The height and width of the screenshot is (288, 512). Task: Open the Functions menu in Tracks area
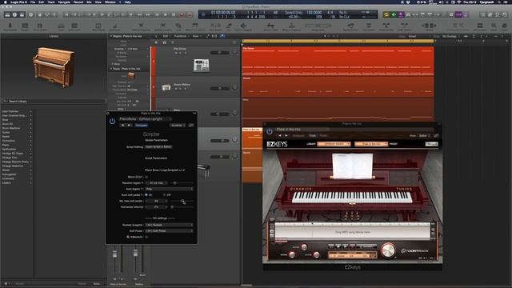pyautogui.click(x=181, y=36)
